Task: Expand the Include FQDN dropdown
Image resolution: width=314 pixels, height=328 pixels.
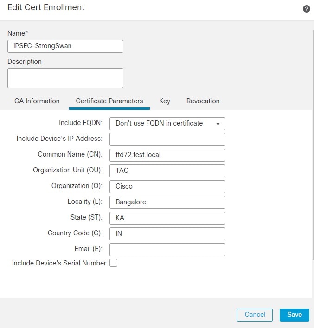Action: (x=167, y=124)
